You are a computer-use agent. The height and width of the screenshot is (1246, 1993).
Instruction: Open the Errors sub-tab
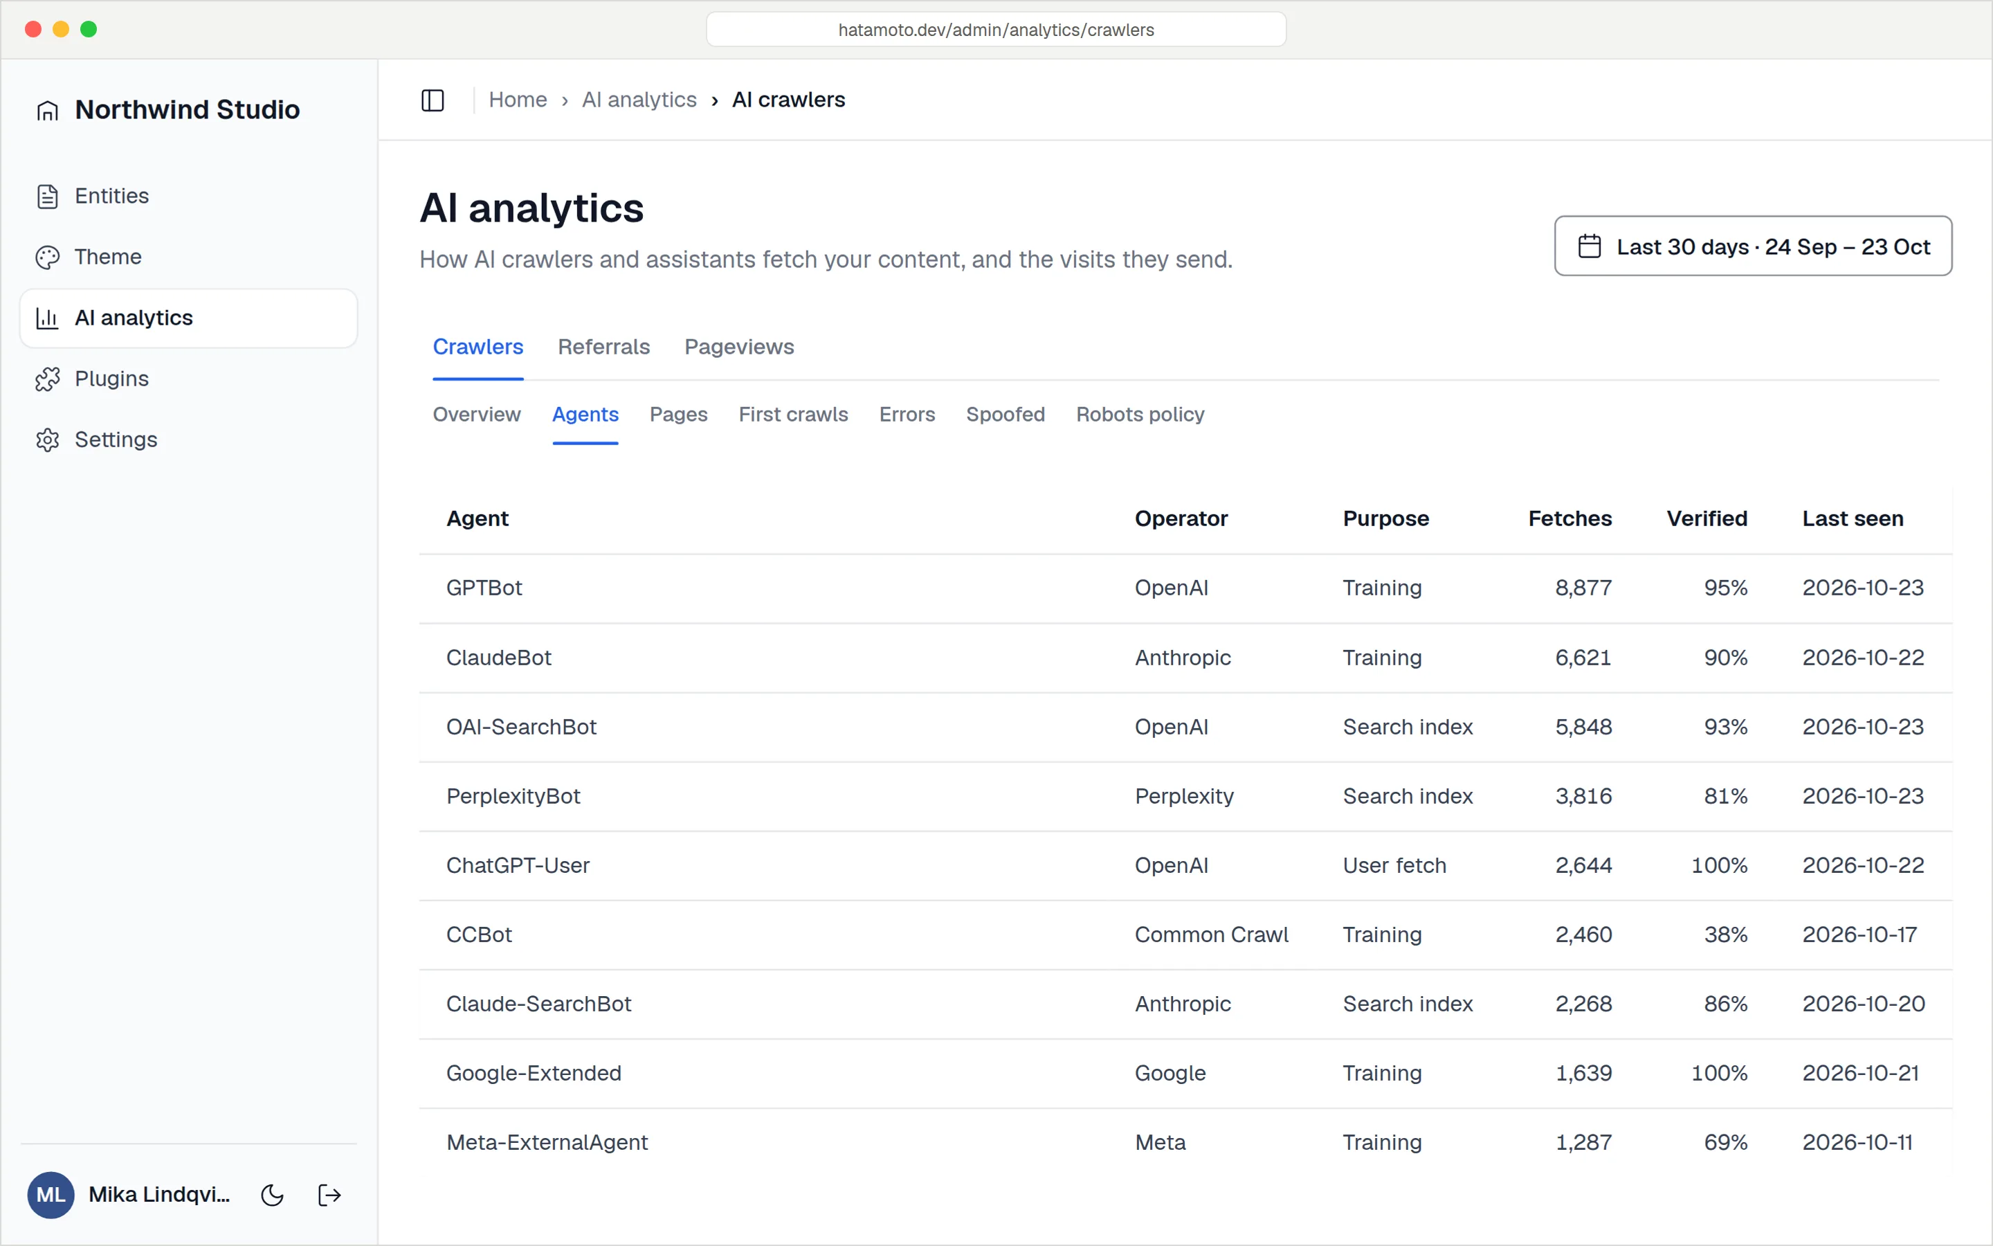click(907, 415)
